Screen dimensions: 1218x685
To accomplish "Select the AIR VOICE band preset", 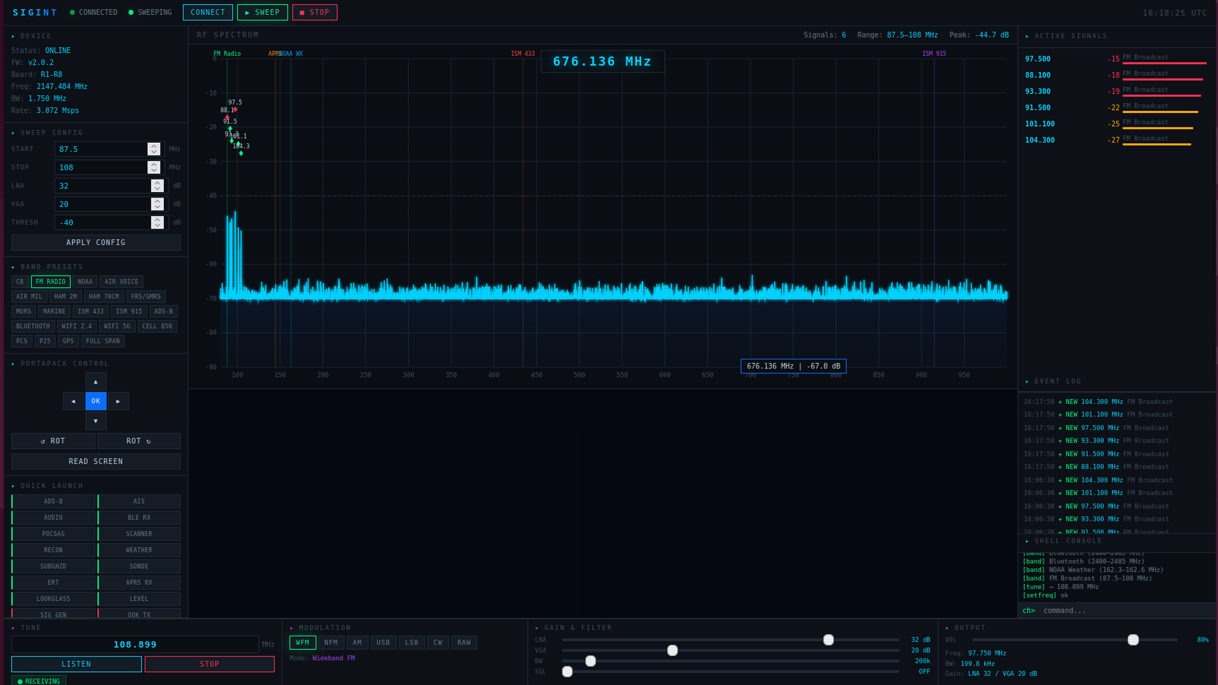I will (x=121, y=282).
